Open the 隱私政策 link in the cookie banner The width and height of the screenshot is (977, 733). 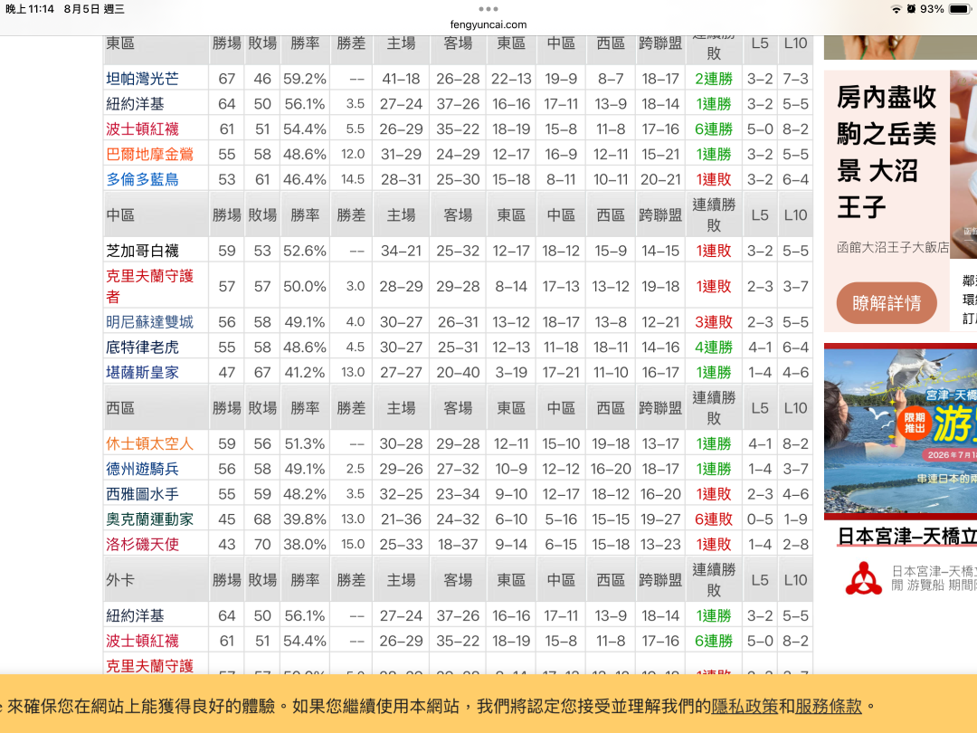pos(744,706)
